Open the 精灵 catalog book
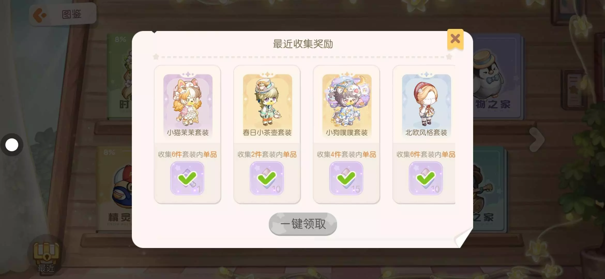605x279 pixels. 115,189
